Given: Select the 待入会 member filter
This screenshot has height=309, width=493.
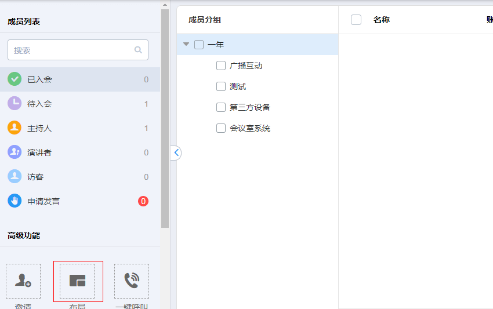Looking at the screenshot, I should click(x=80, y=103).
